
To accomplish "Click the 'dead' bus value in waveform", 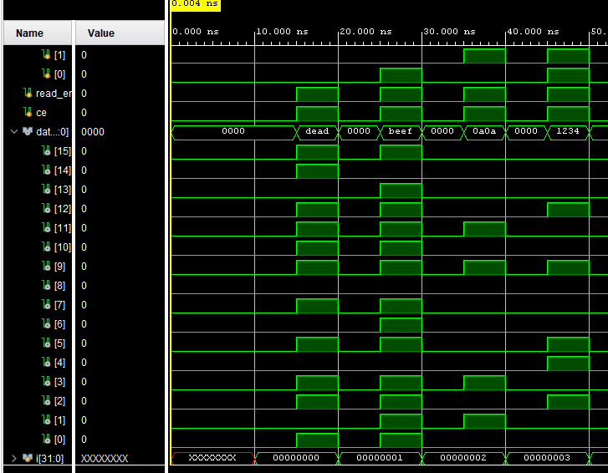I will 317,131.
